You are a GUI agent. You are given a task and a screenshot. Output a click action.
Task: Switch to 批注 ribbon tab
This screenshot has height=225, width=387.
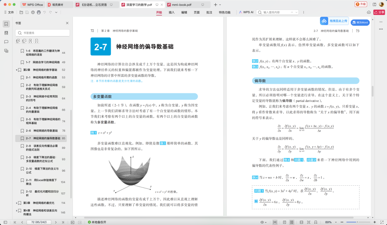pos(209,12)
